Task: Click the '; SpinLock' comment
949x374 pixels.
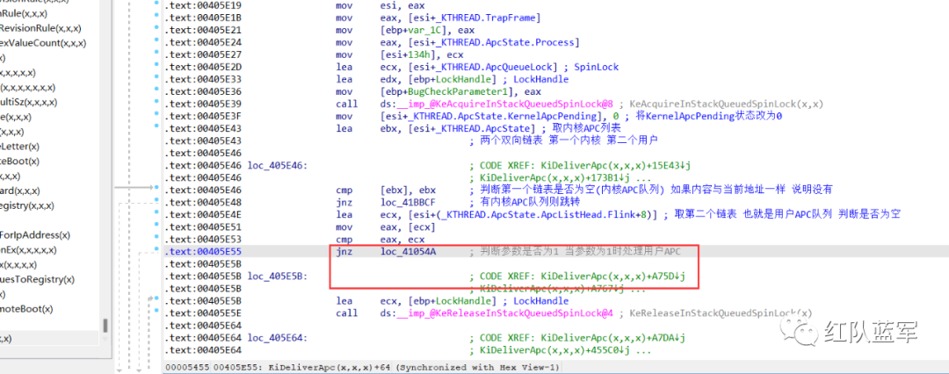Action: pyautogui.click(x=591, y=68)
